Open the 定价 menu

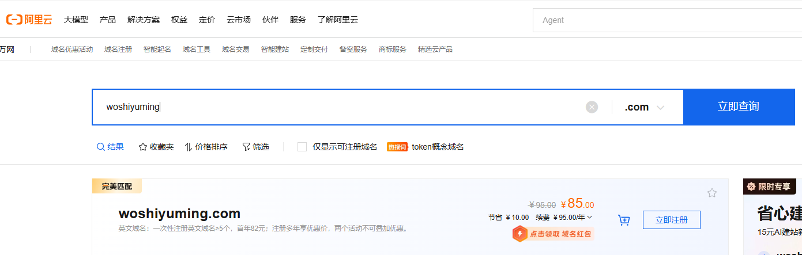207,20
